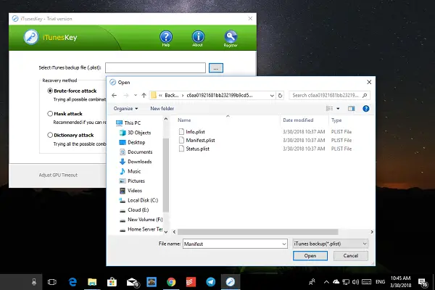This screenshot has height=290, width=435.
Task: Select Documents in the navigation pane
Action: pyautogui.click(x=140, y=152)
